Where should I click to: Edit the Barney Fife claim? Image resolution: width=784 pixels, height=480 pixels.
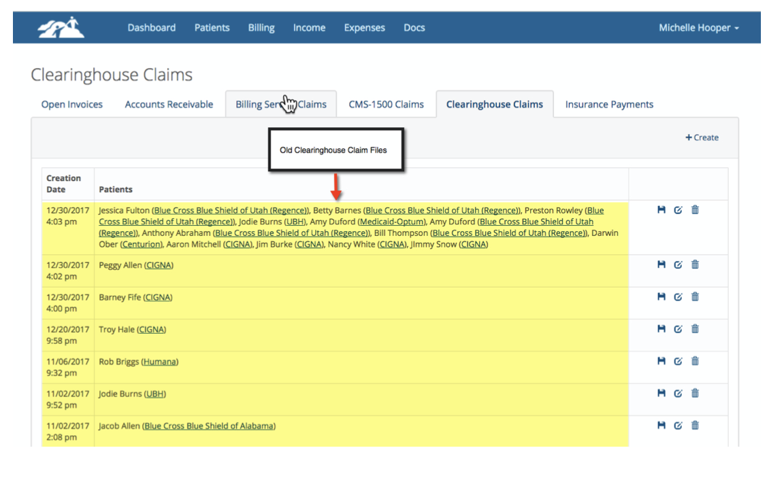coord(678,296)
